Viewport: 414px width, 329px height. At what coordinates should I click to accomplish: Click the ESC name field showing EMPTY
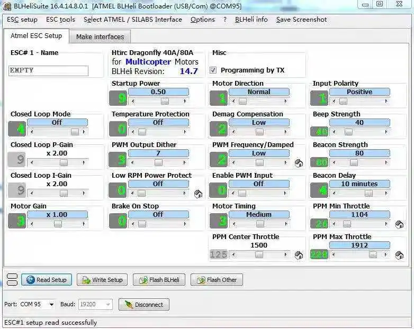(48, 71)
